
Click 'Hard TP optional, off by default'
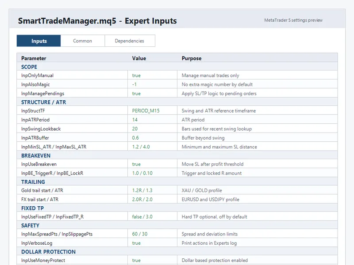pos(215,217)
